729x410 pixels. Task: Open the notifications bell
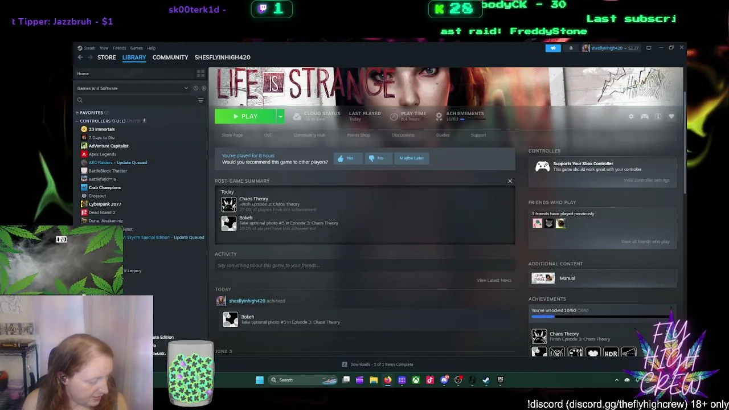click(571, 48)
